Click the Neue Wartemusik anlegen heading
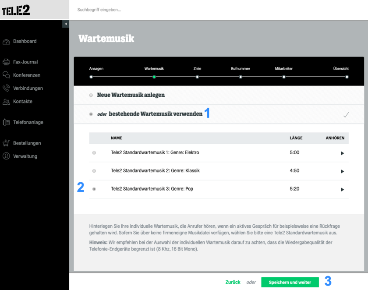The width and height of the screenshot is (368, 290). pos(131,95)
